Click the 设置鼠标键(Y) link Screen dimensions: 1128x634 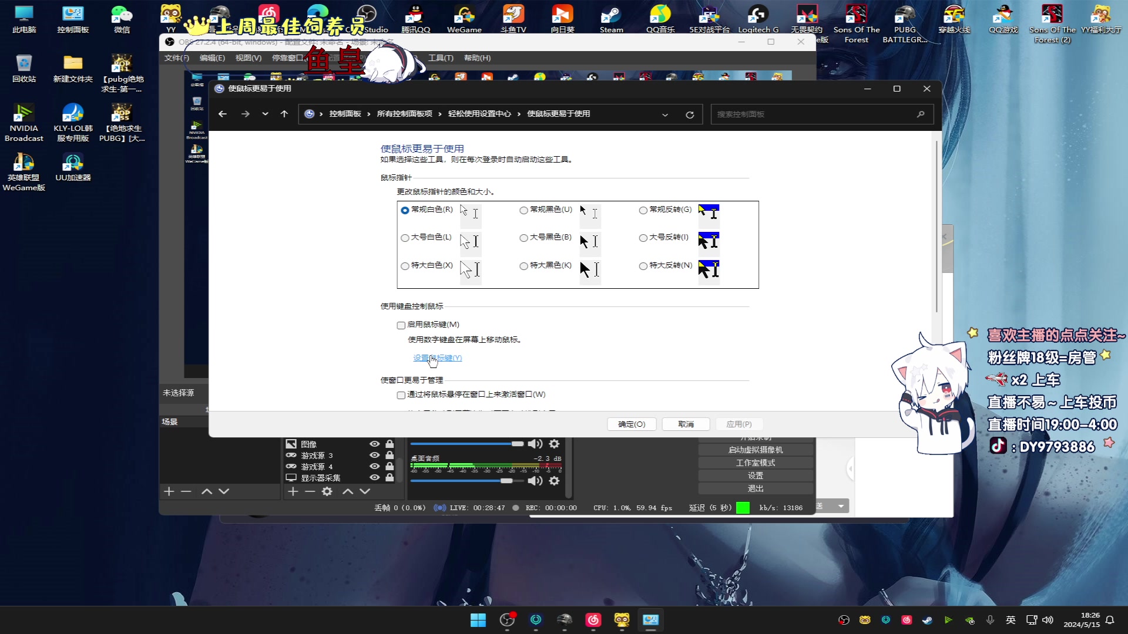[438, 358]
